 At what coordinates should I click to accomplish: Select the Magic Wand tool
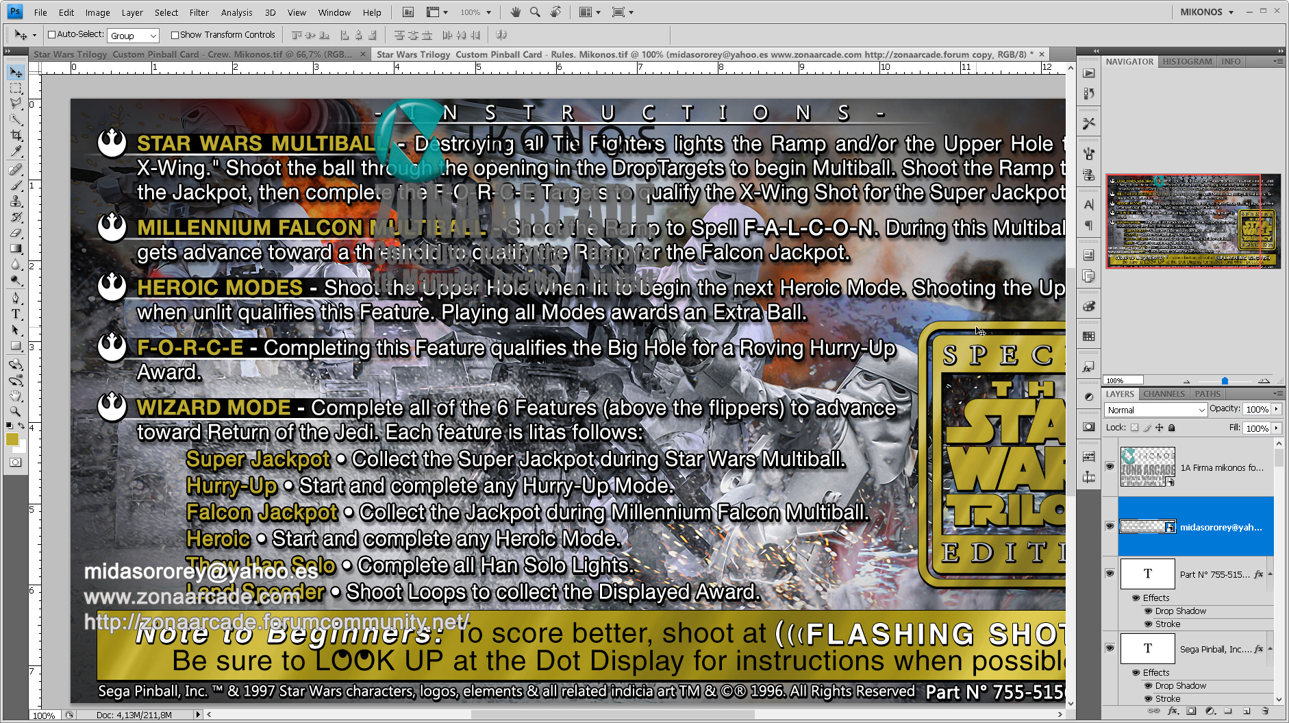(16, 119)
